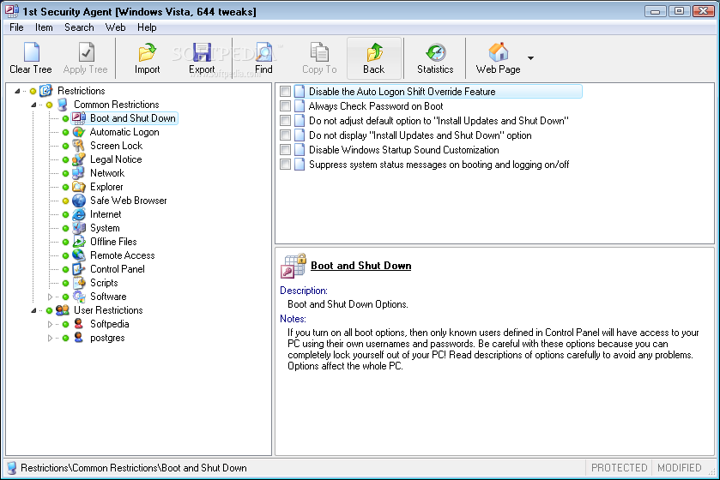720x480 pixels.
Task: Expand the Softpedia user node
Action: point(50,324)
